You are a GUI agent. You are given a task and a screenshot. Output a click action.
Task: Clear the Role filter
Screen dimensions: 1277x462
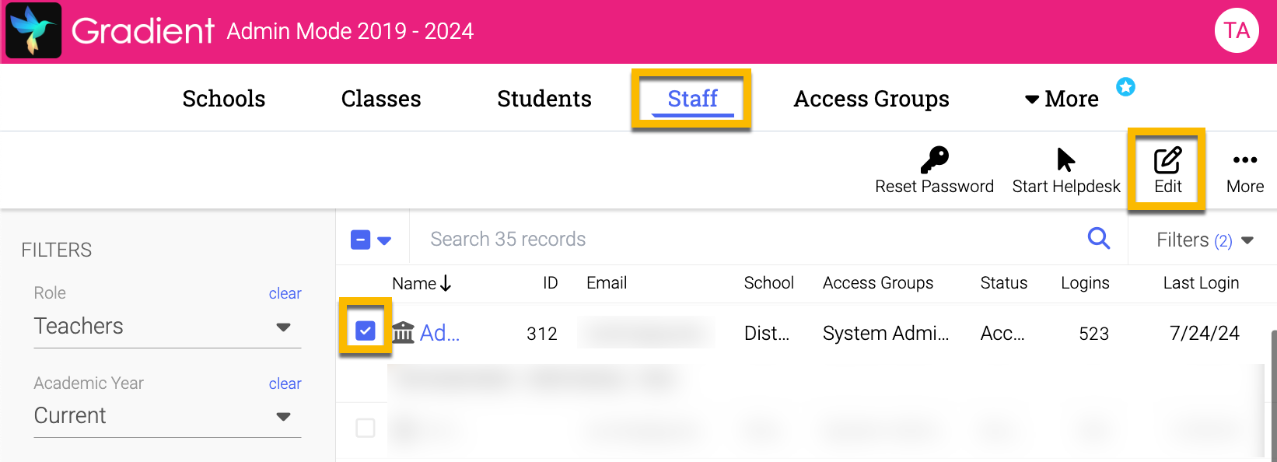point(285,293)
